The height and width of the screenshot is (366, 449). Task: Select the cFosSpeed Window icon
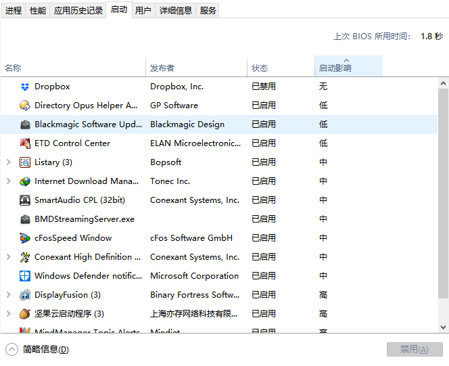(x=25, y=238)
